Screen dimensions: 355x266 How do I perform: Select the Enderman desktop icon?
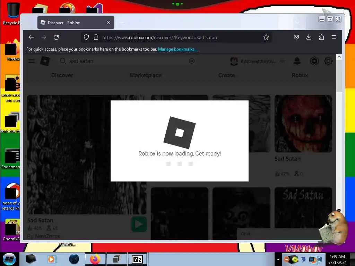[x=11, y=158]
